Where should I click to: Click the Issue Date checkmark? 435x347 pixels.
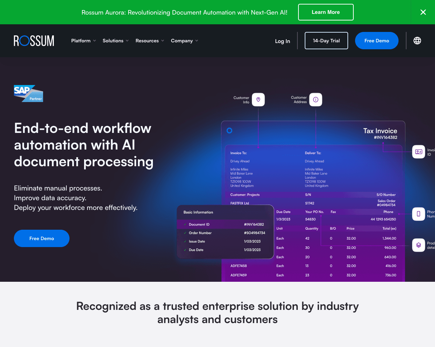(x=185, y=242)
